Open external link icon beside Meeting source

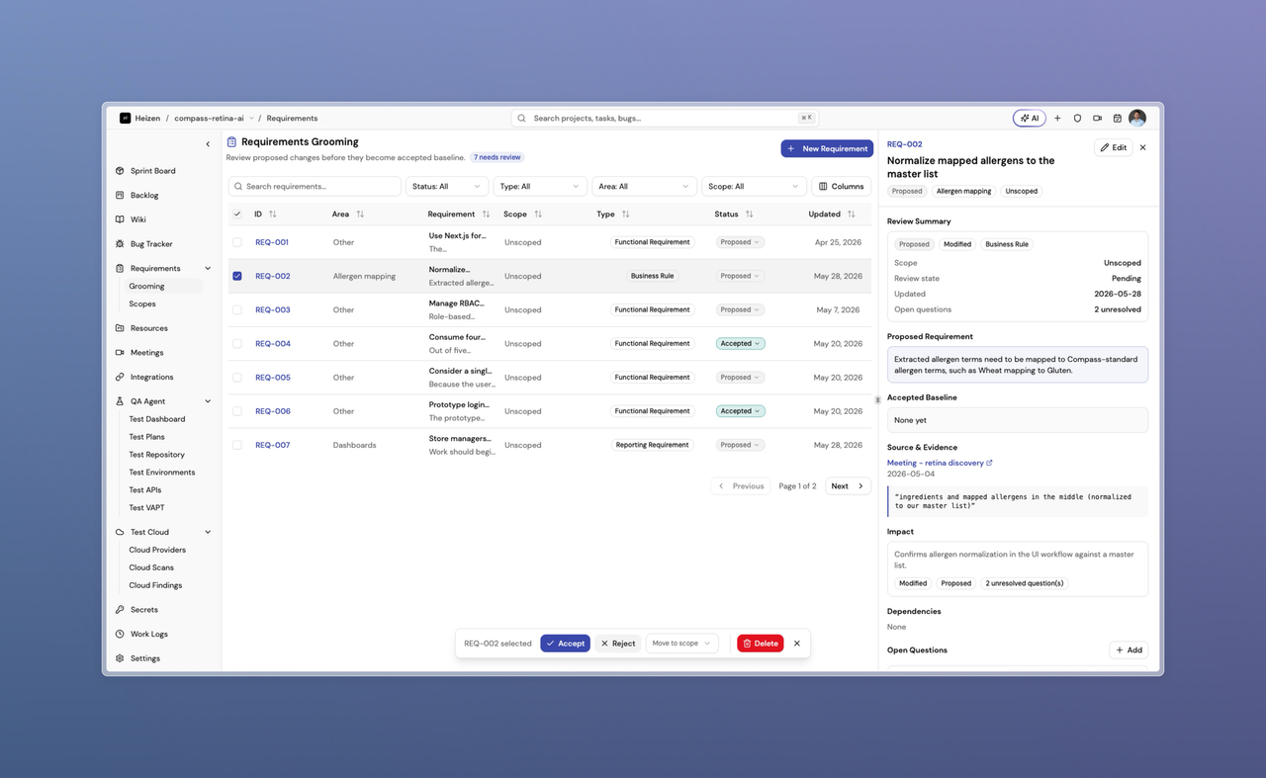coord(989,463)
